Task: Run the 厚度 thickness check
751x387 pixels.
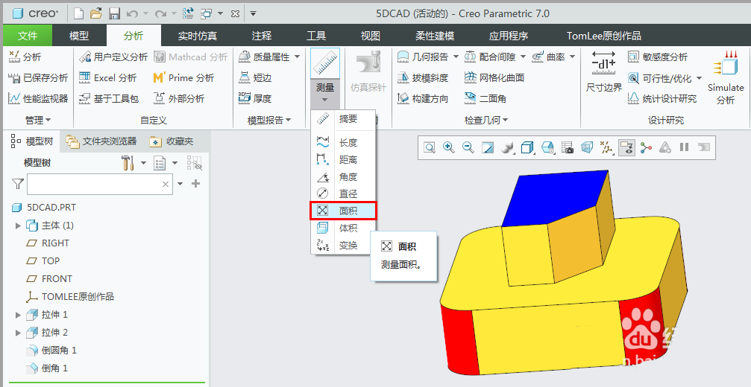Action: point(255,98)
